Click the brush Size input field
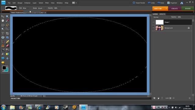The height and width of the screenshot is (110, 195). [x=26, y=8]
